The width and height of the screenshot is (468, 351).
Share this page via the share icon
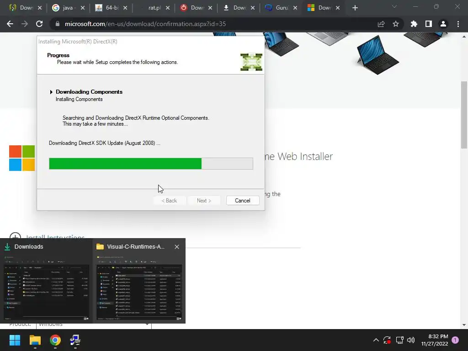(381, 24)
